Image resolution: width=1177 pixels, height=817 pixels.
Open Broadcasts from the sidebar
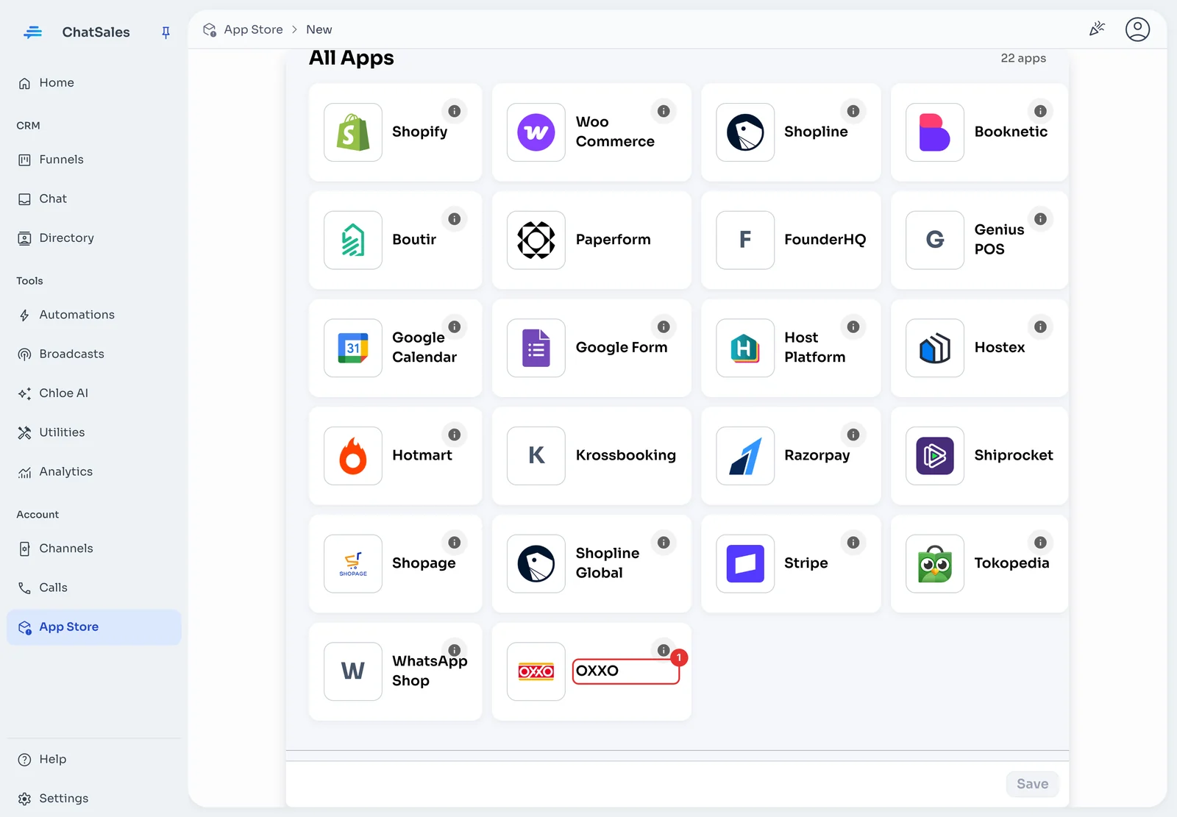[94, 354]
